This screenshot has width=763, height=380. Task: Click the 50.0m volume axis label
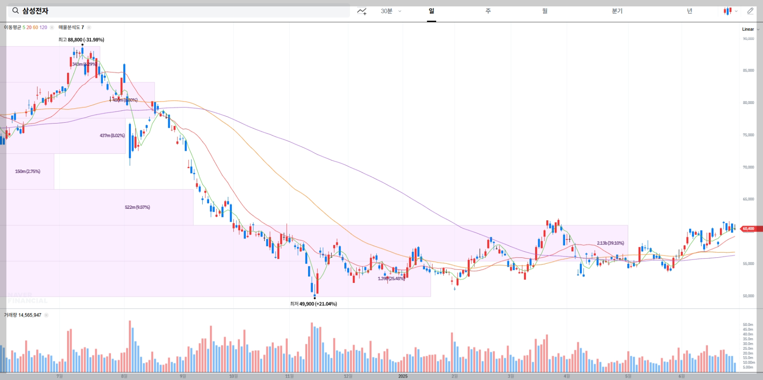point(748,325)
